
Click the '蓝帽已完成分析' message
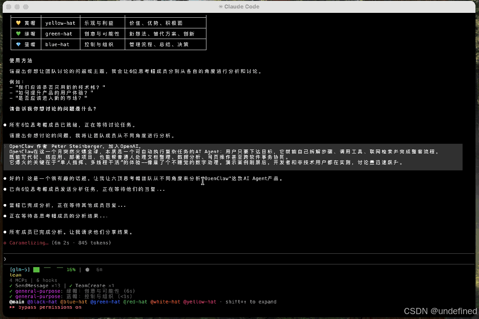tap(67, 205)
